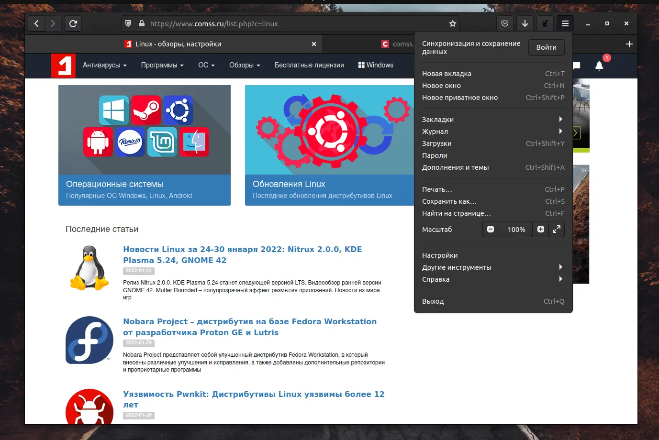
Task: Open the notifications bell
Action: [599, 66]
